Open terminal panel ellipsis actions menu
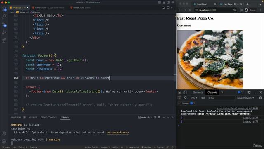Viewport: 264px width, 149px height. (164, 117)
